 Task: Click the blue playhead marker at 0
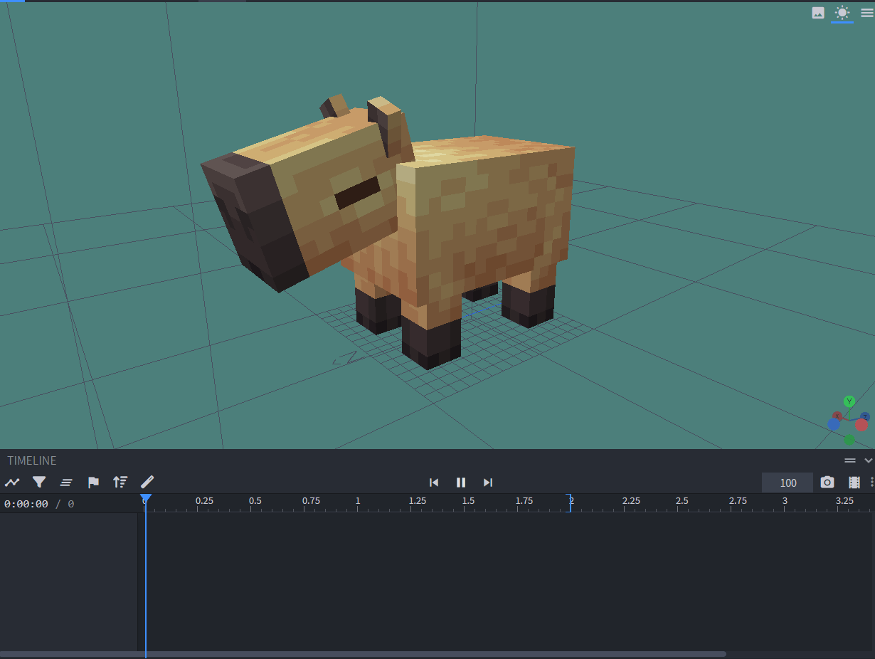[145, 499]
